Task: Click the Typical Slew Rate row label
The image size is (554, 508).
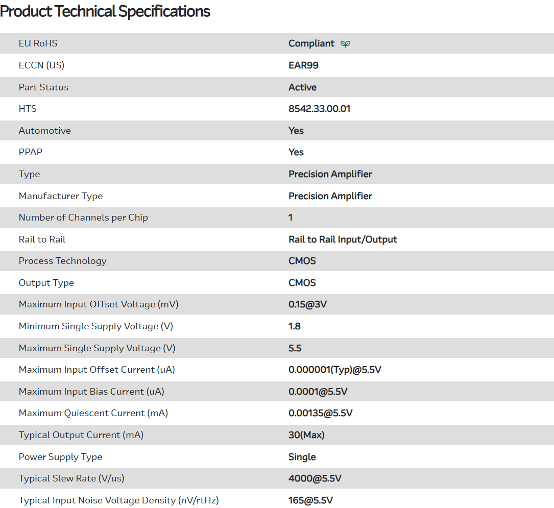Action: pos(71,478)
